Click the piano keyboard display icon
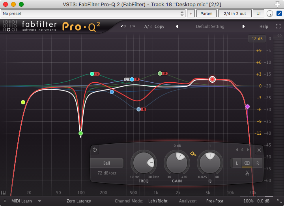Viewport: 284px width, 206px height. (x=4, y=193)
